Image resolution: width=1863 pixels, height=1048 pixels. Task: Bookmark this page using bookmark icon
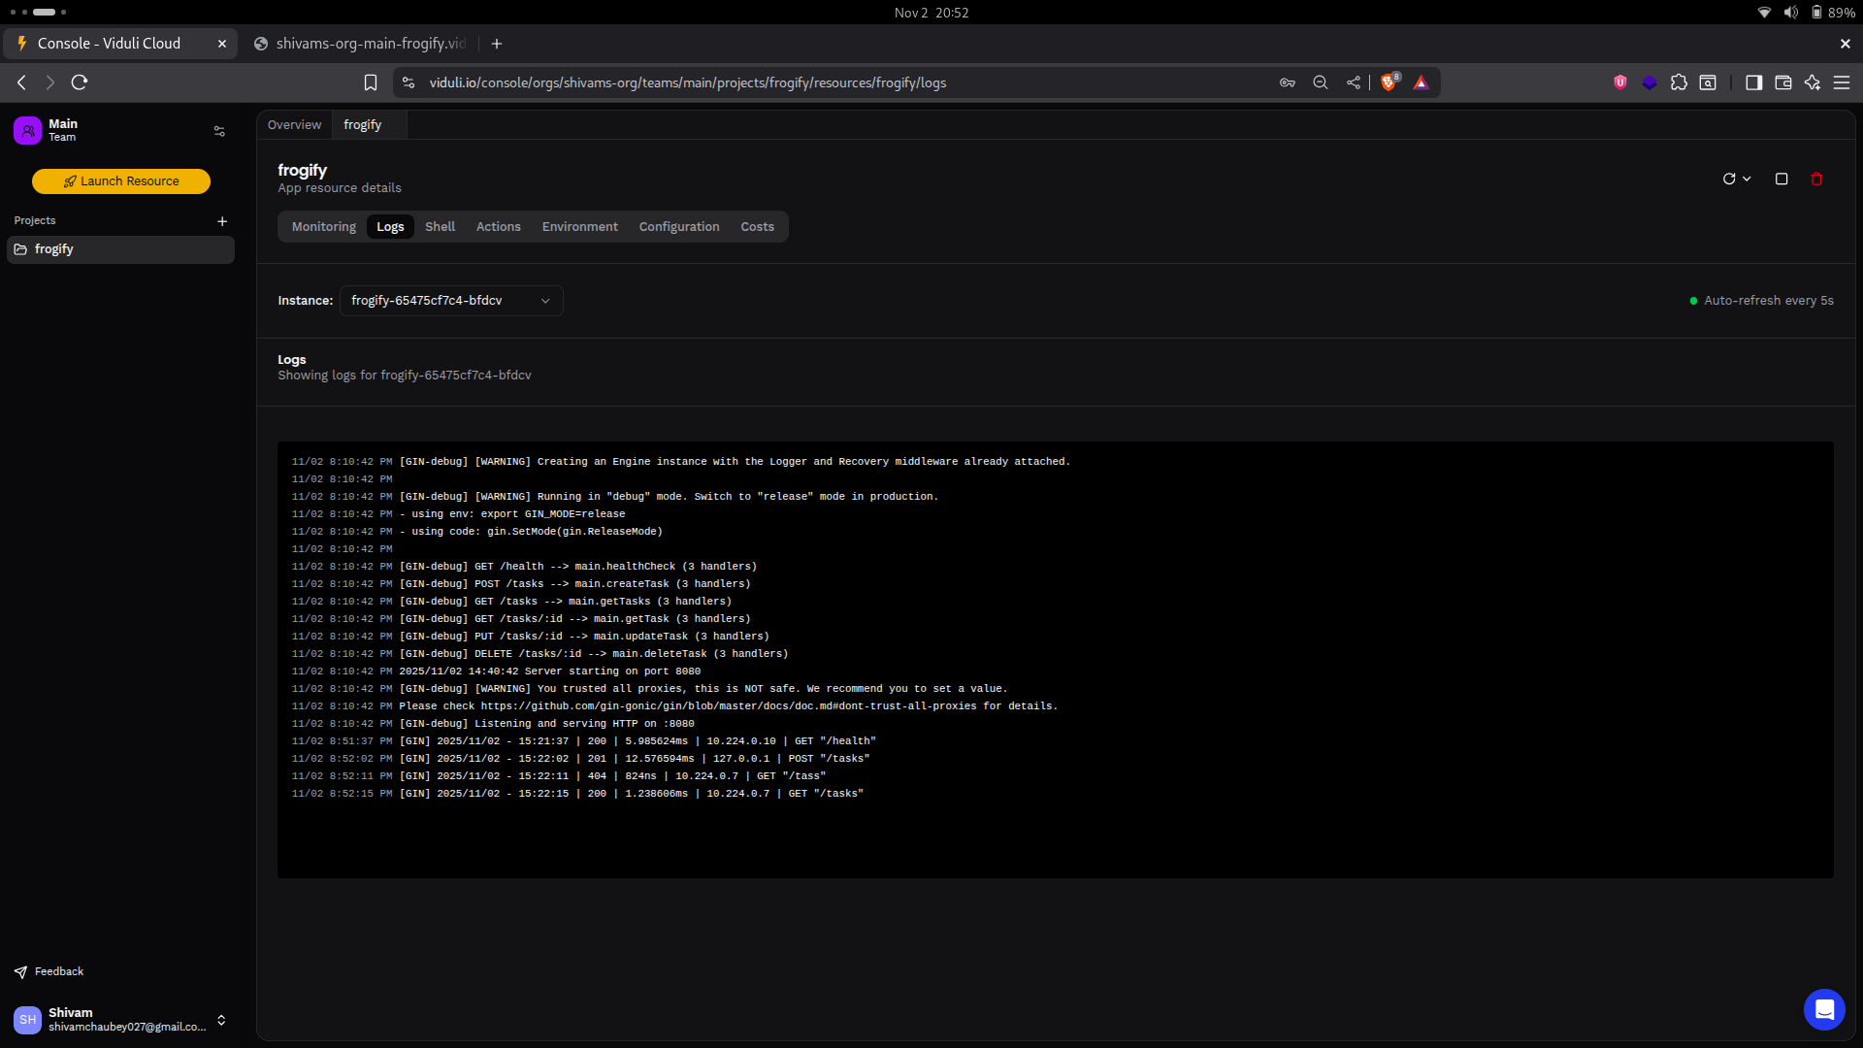[370, 82]
